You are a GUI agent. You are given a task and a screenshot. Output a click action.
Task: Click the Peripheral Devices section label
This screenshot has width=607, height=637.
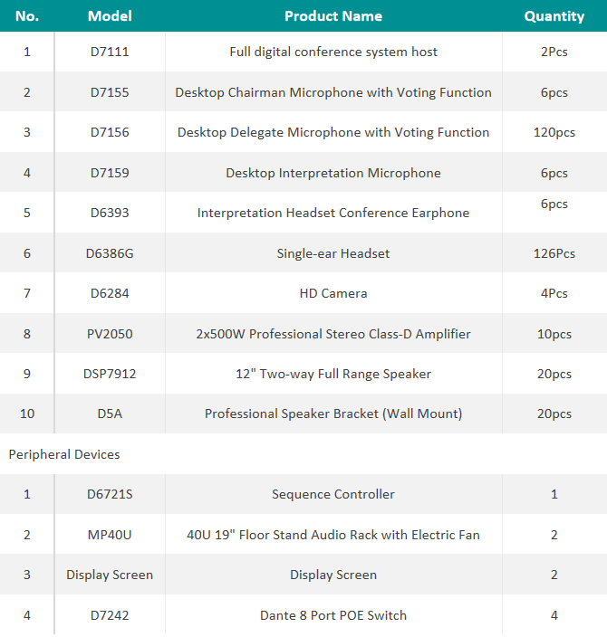[64, 454]
